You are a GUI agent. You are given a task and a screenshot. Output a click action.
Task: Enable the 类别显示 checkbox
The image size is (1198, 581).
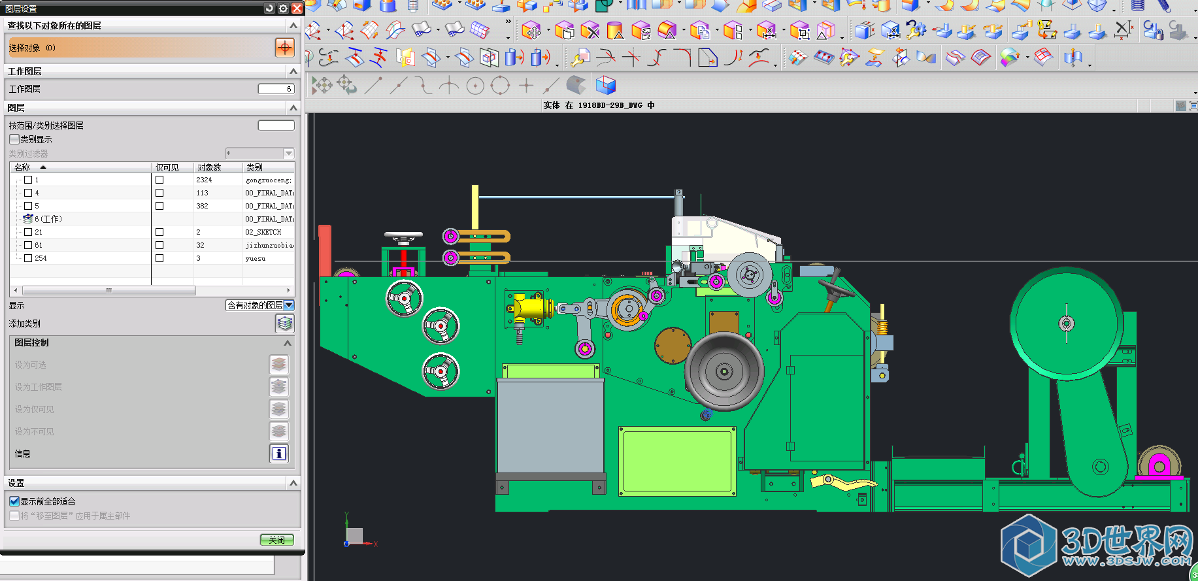coord(14,139)
